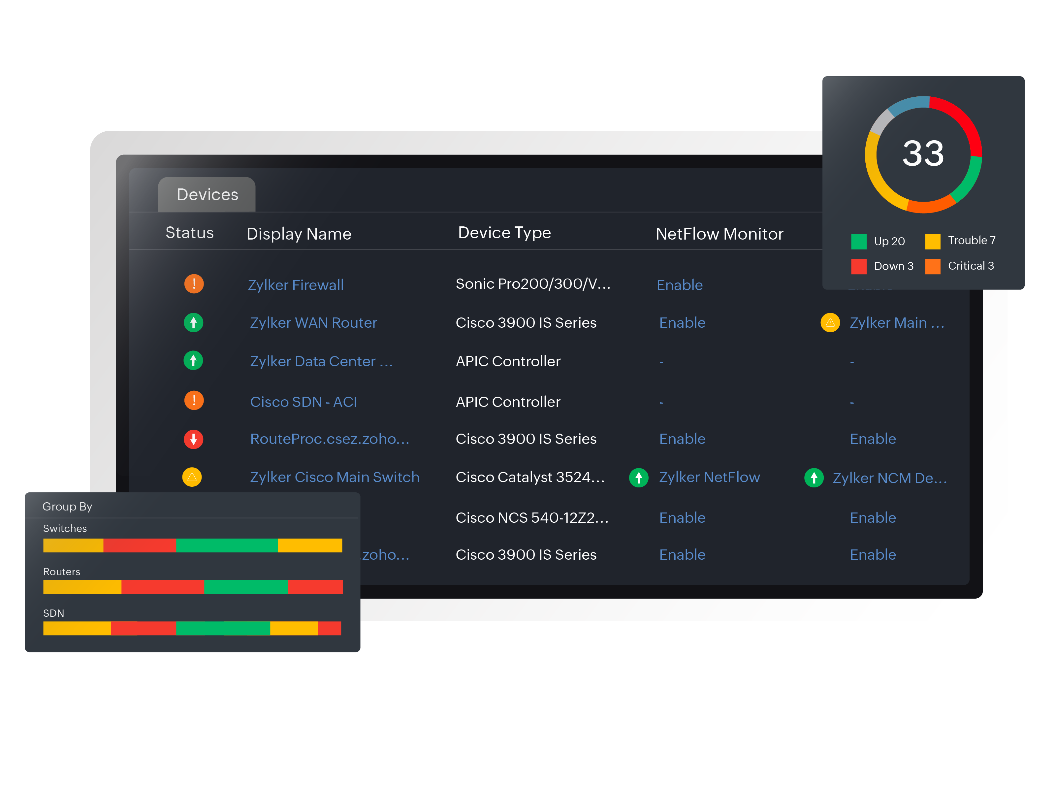Viewport: 1056px width, 792px height.
Task: Open the Zylker Firewall device details
Action: tap(297, 284)
